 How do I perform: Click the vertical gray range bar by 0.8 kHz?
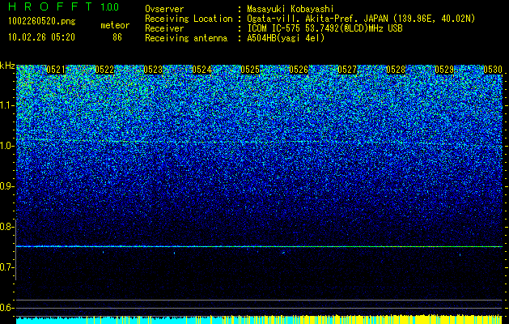[16, 249]
